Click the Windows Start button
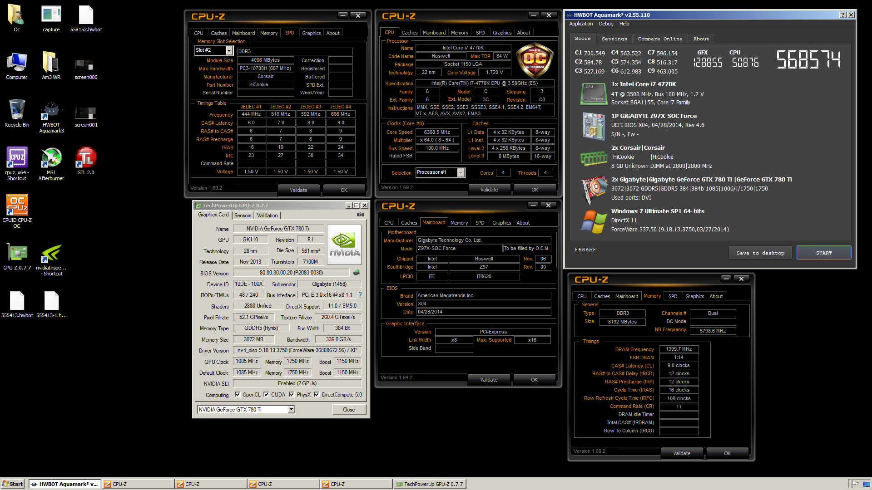872x490 pixels. pyautogui.click(x=13, y=484)
